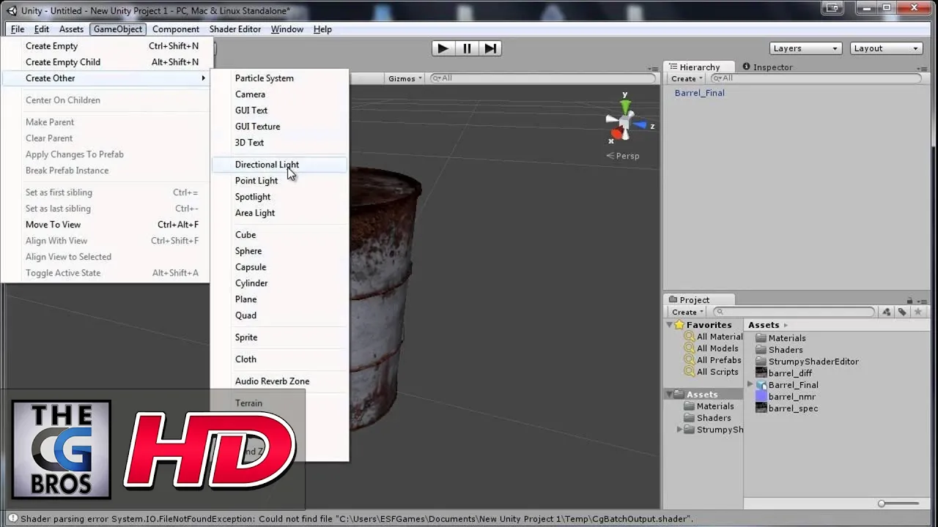Open the Project panel options menu icon
The width and height of the screenshot is (938, 527).
coord(923,300)
